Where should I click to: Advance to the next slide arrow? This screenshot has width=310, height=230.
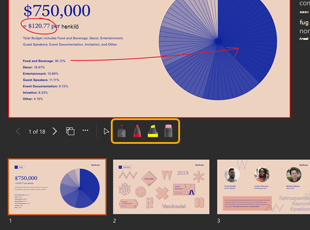[x=55, y=131]
